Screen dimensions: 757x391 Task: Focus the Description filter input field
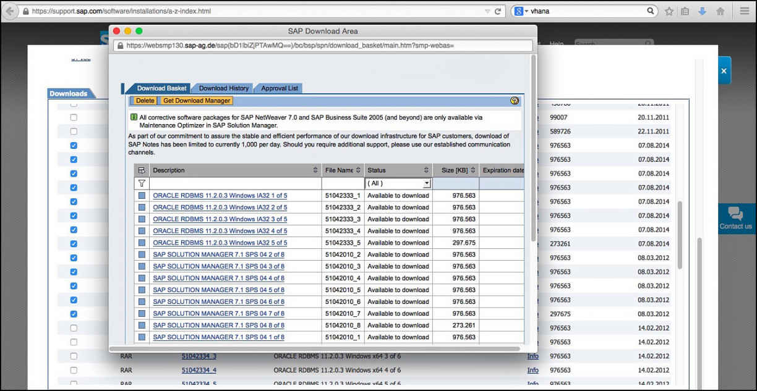coord(236,183)
